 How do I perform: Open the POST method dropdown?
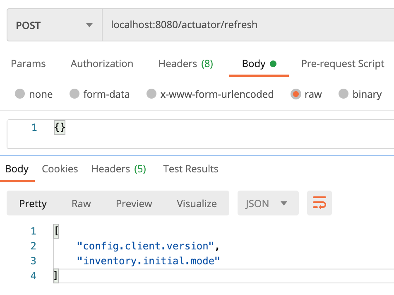pyautogui.click(x=54, y=25)
